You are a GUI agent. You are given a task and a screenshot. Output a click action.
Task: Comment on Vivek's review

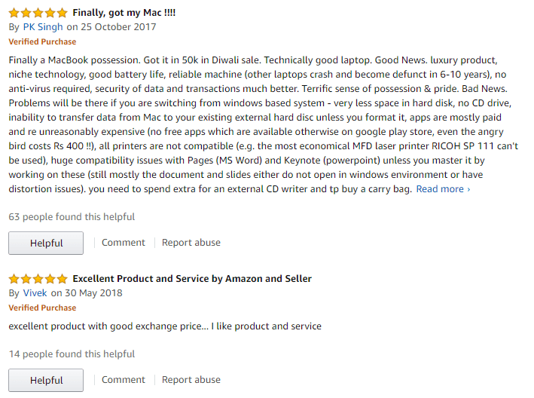pyautogui.click(x=124, y=380)
